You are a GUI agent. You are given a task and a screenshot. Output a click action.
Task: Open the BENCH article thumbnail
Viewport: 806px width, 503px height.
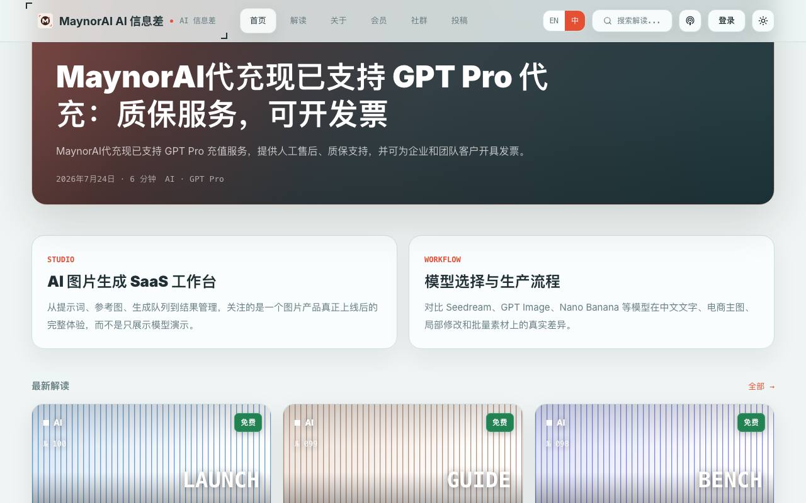tap(654, 453)
